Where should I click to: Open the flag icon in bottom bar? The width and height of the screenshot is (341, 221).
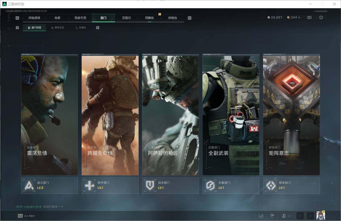click(272, 216)
